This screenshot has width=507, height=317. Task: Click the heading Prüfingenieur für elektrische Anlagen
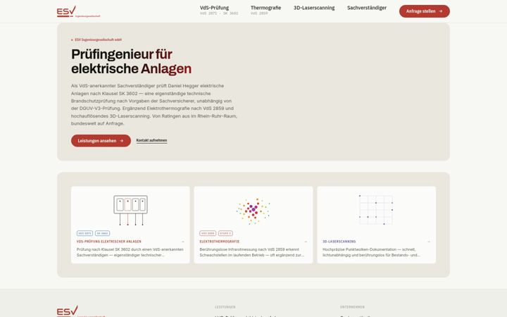tap(131, 61)
